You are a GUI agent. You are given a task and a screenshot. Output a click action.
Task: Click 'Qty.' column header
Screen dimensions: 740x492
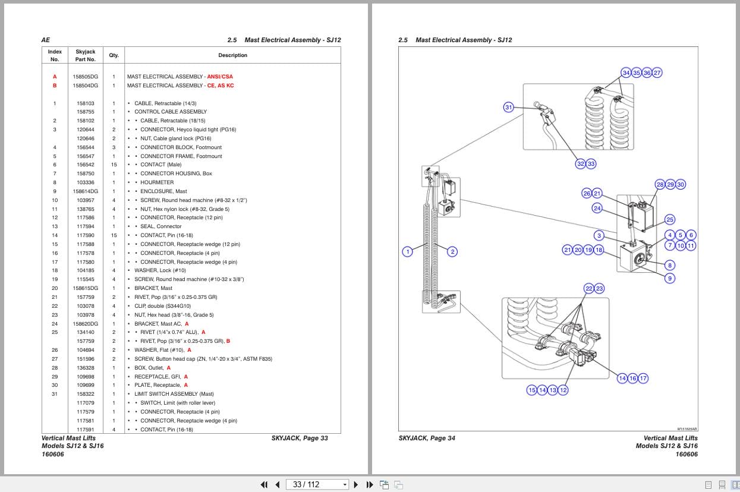[114, 55]
